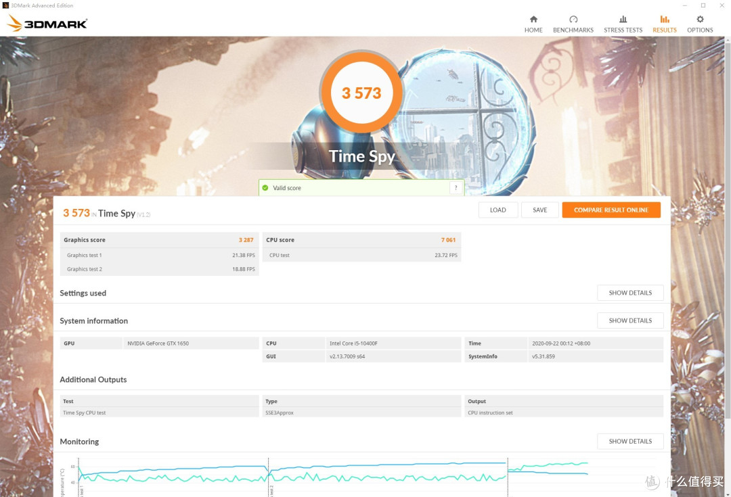
Task: Click the Graphics test 1 row
Action: pyautogui.click(x=160, y=255)
